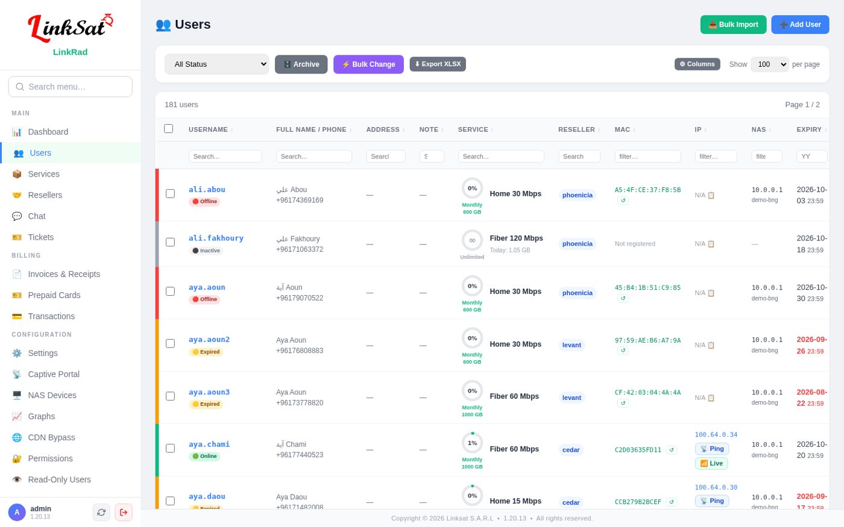The height and width of the screenshot is (527, 844).
Task: Click the CDN Bypass globe icon
Action: 17,437
